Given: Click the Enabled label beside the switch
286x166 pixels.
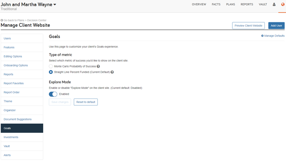Looking at the screenshot, I should [x=64, y=94].
